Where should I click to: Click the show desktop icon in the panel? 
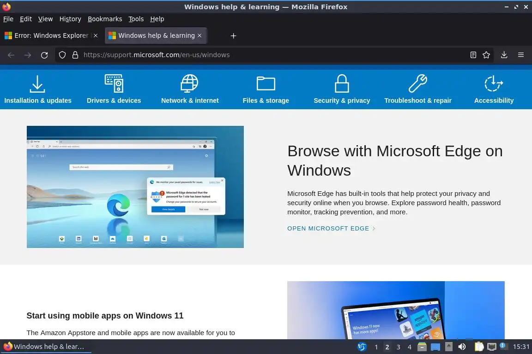(435, 347)
